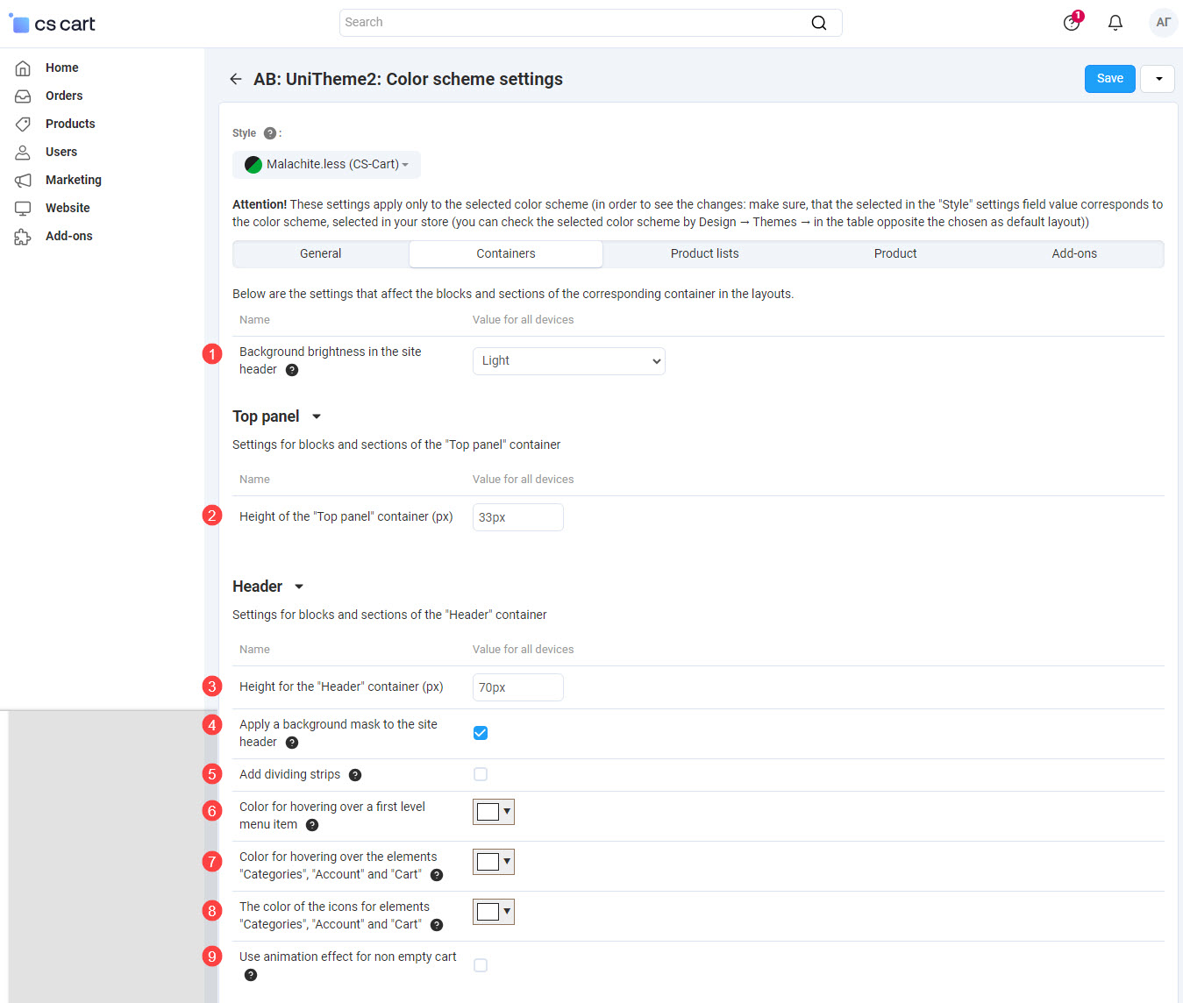1183x1003 pixels.
Task: Click the cs cart logo
Action: pyautogui.click(x=53, y=24)
